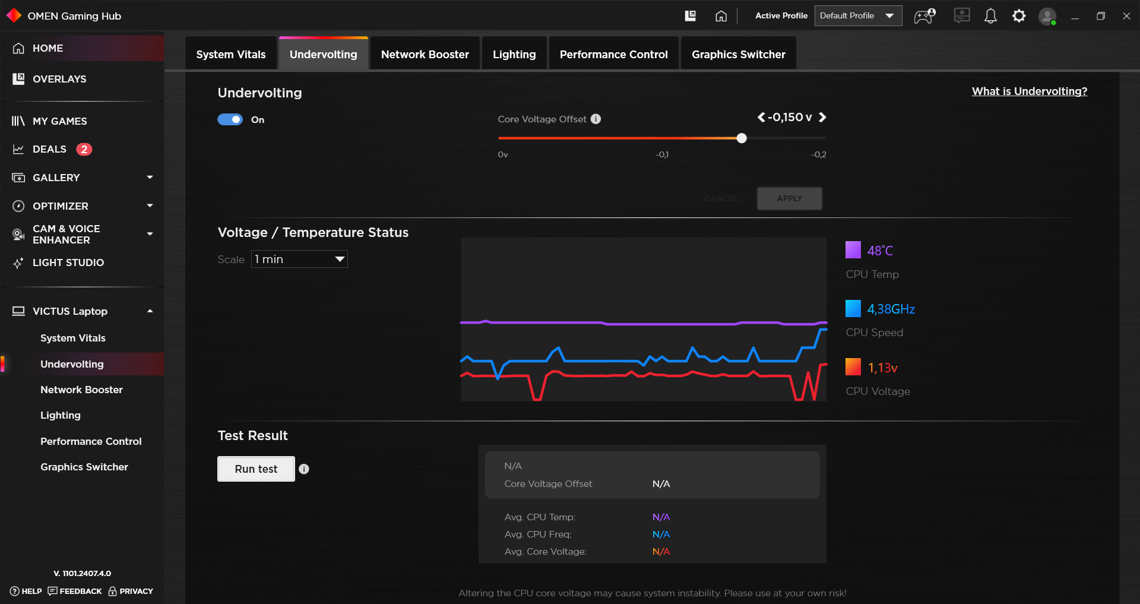Image resolution: width=1140 pixels, height=604 pixels.
Task: Click the Light Studio sparkle icon
Action: [x=18, y=263]
